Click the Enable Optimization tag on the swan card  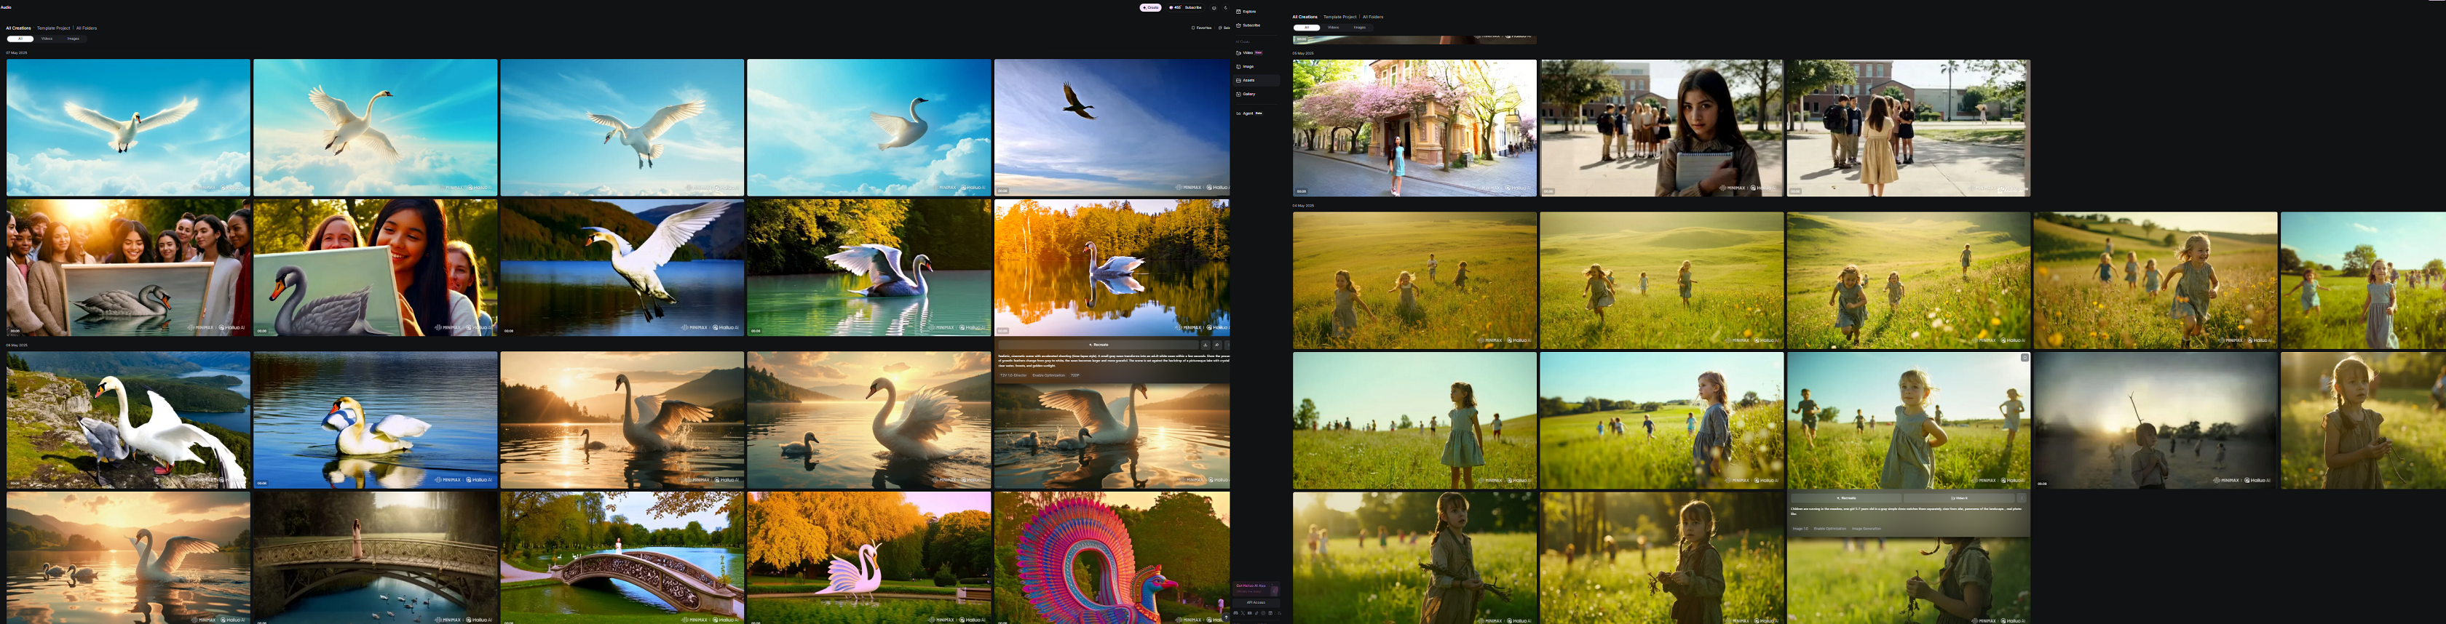coord(1049,375)
